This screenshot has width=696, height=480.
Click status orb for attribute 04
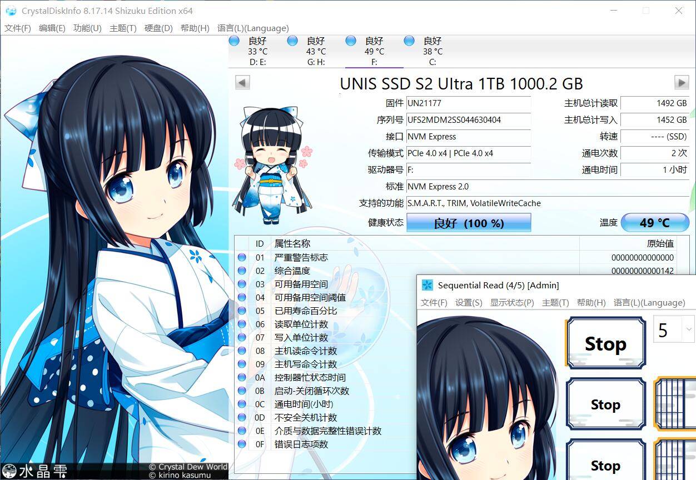(242, 297)
